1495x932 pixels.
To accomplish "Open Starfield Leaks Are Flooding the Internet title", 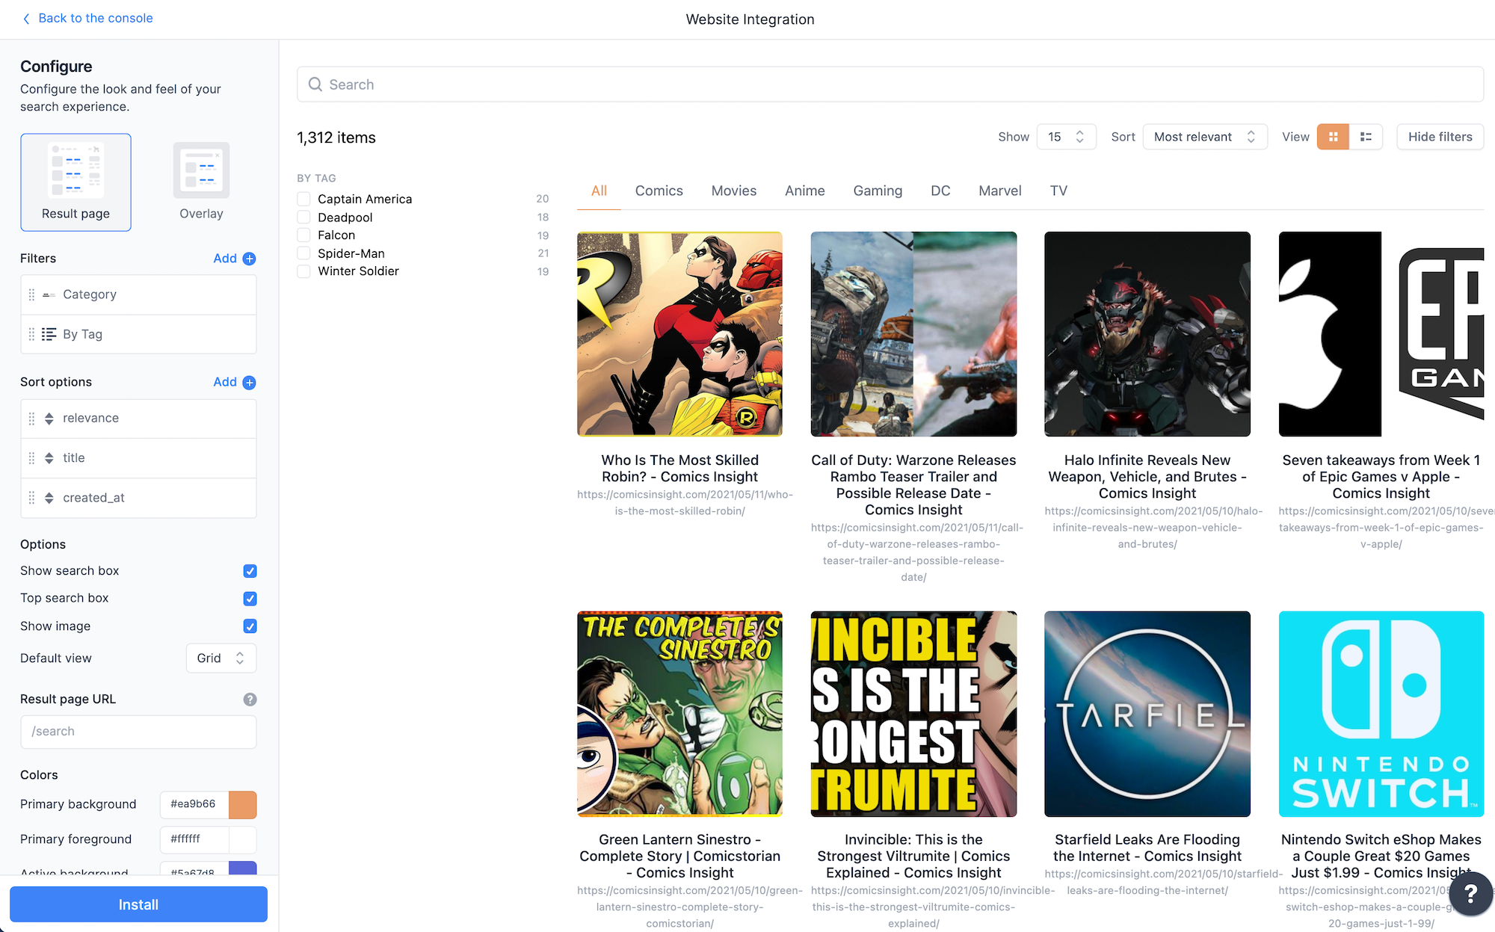I will pos(1147,848).
